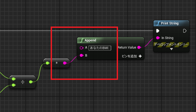Click the function icon on Append node
Screen dimensions: 196x112
pos(82,40)
